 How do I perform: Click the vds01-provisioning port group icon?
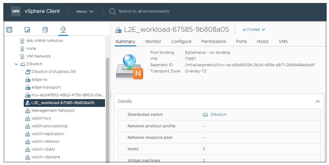(x=28, y=126)
